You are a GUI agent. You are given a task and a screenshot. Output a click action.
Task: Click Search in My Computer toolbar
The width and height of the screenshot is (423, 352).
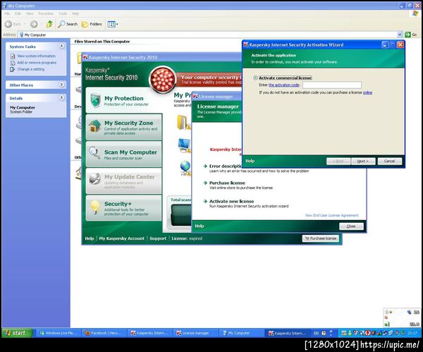coord(68,24)
